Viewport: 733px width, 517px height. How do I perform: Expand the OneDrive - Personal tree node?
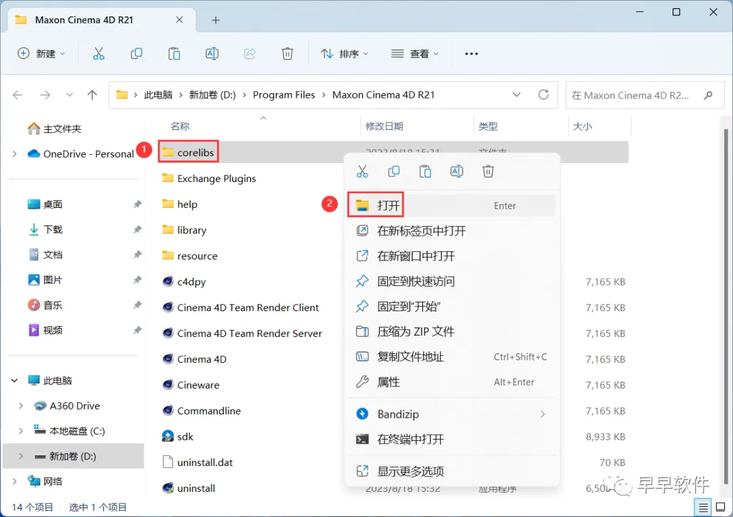[14, 154]
